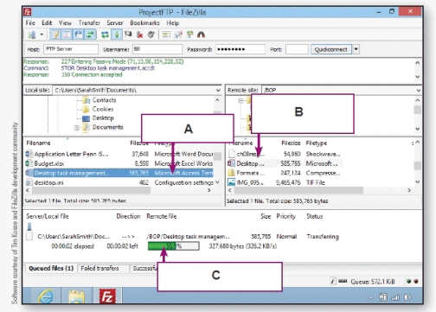Screen dimensions: 436x312
Task: Open the Local site path dropdown
Action: point(218,90)
